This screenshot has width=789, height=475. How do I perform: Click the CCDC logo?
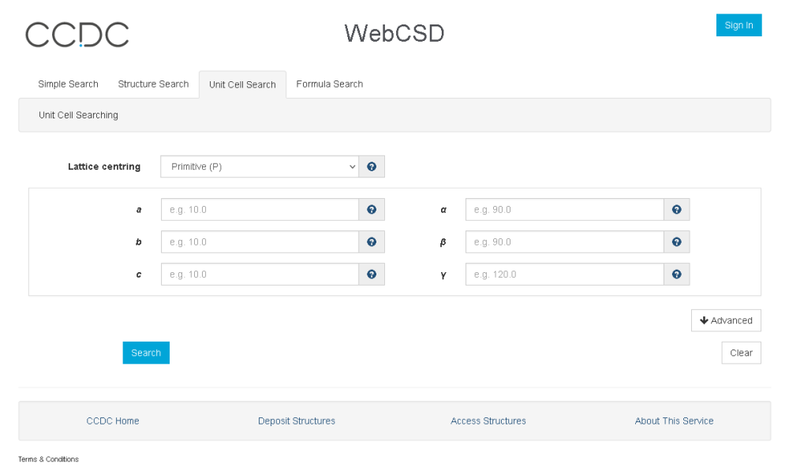point(77,34)
